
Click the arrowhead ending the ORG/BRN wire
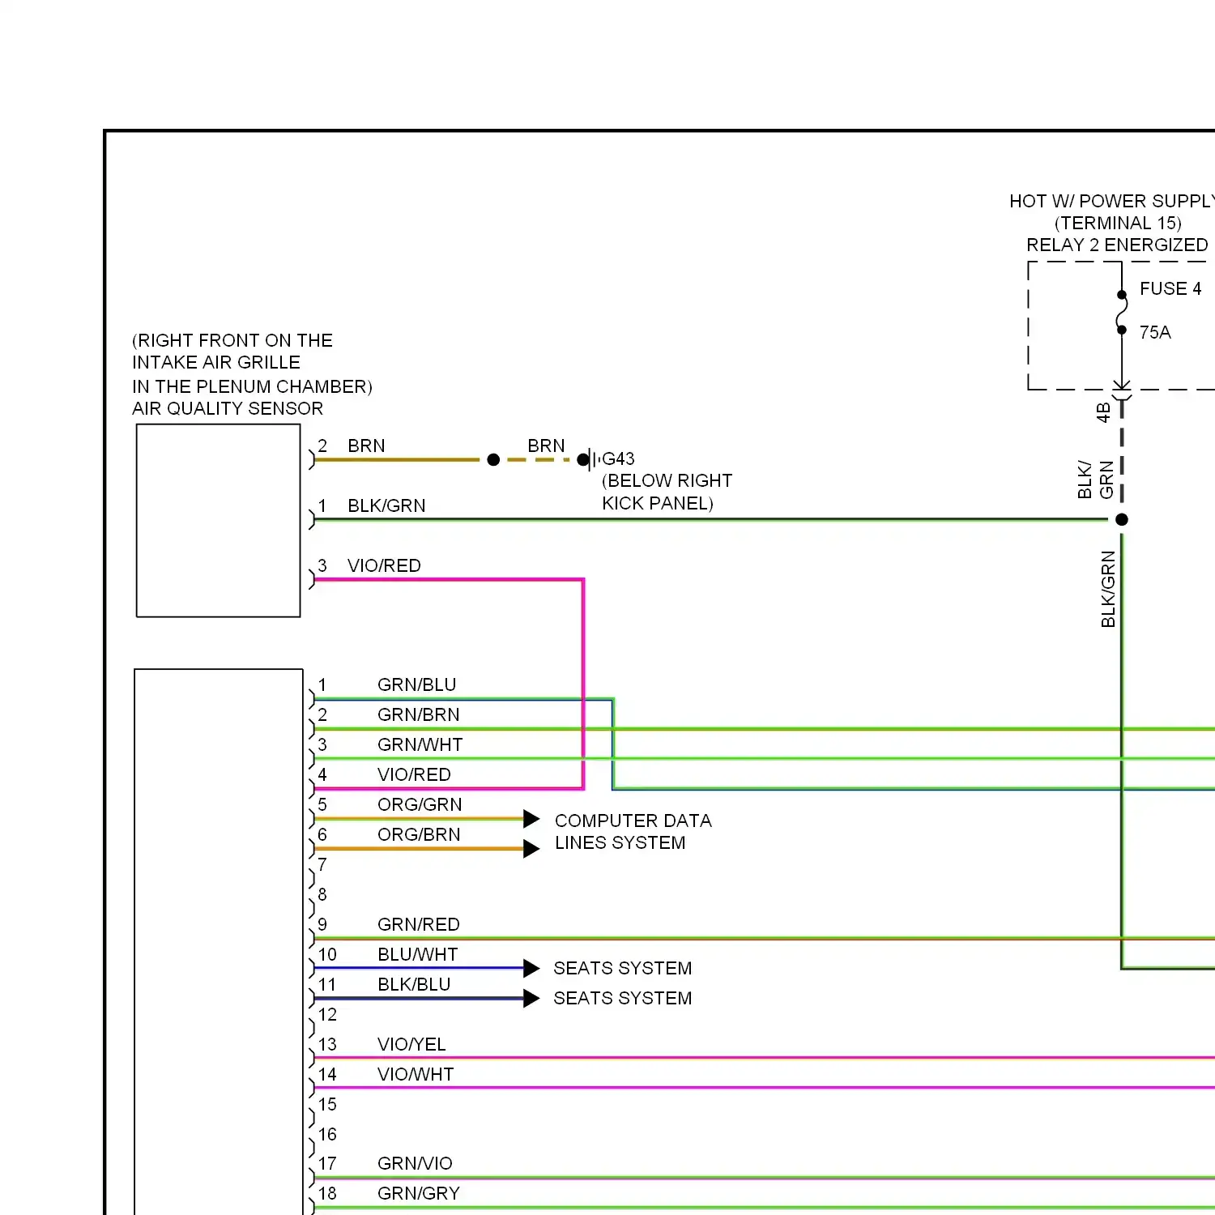click(531, 849)
